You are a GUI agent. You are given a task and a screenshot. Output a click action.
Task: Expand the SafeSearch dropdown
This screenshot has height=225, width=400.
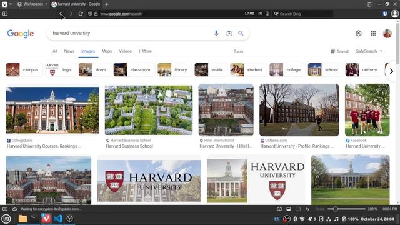[369, 51]
